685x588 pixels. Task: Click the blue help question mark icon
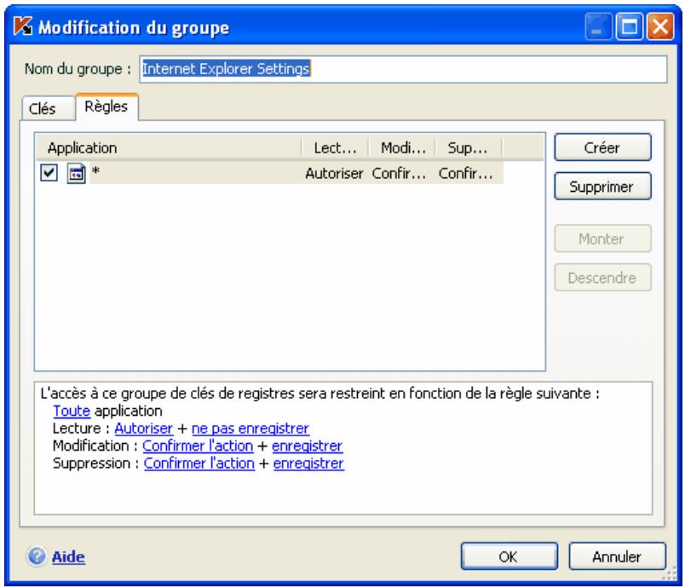37,556
